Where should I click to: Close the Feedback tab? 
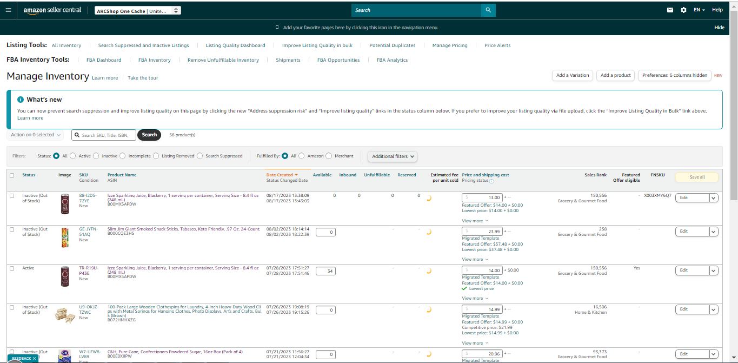click(x=34, y=358)
